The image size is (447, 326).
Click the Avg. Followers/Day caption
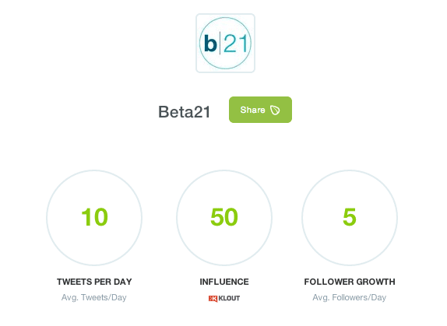click(x=350, y=297)
